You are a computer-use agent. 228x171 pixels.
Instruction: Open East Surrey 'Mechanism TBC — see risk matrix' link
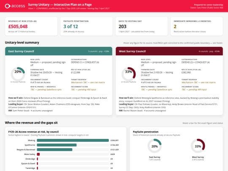point(88,82)
